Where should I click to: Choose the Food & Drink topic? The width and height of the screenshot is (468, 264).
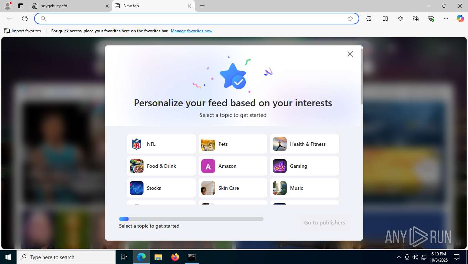tap(161, 166)
